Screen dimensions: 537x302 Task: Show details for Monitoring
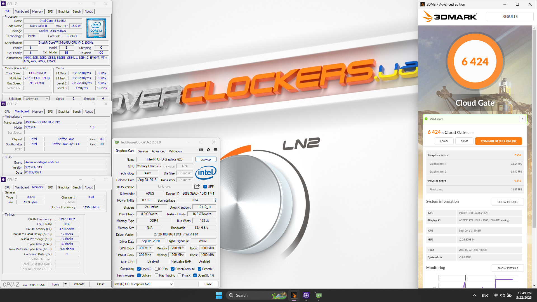508,268
